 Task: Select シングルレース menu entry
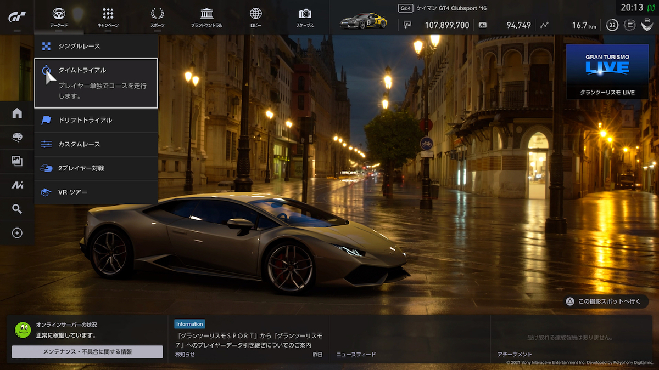click(x=96, y=46)
